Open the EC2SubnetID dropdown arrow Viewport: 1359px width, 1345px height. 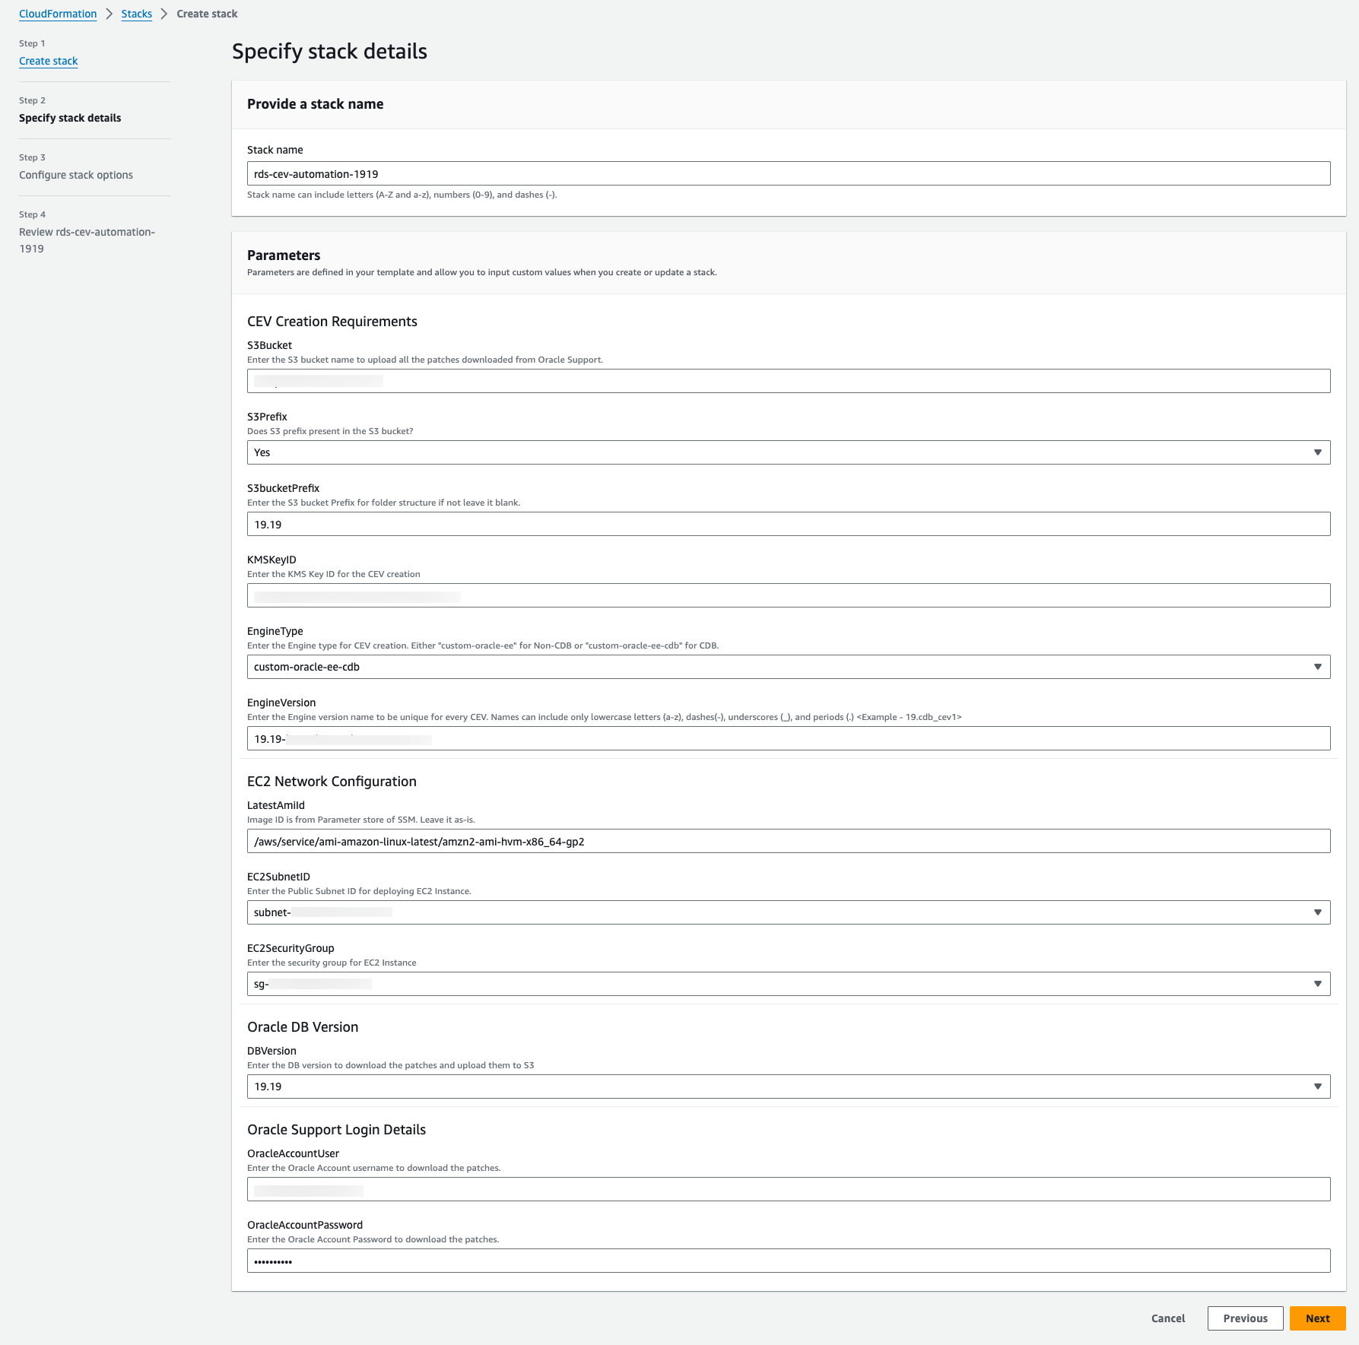click(1317, 912)
